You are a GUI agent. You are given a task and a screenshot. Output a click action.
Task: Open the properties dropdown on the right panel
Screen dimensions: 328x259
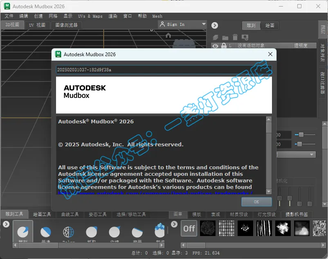(296, 154)
